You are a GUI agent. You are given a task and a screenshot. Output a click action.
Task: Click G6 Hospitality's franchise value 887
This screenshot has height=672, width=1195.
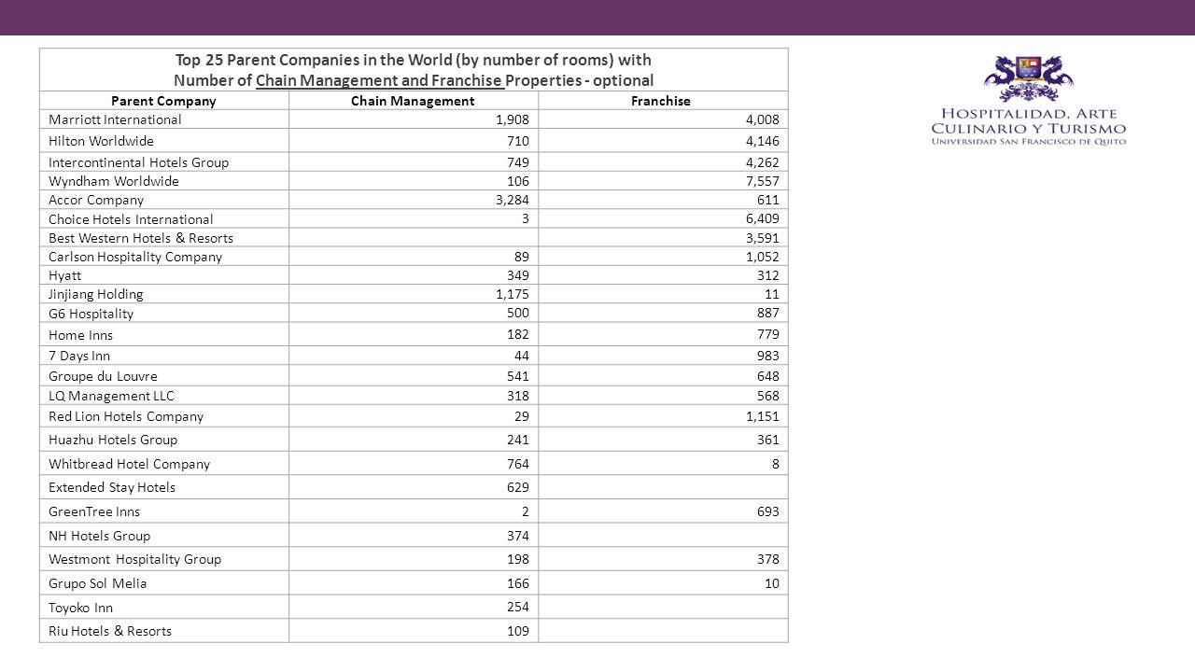(x=768, y=314)
